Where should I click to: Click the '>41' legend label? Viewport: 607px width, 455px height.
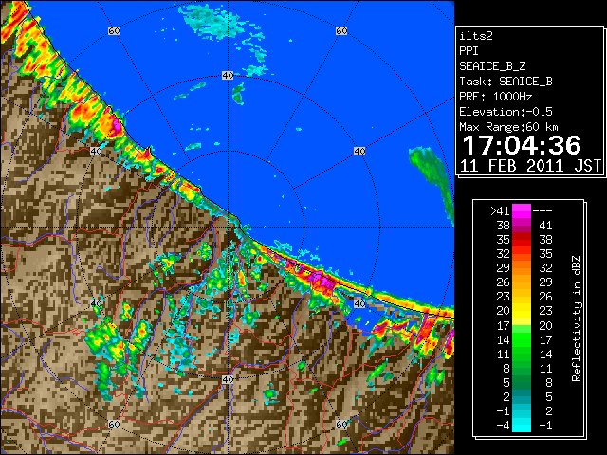[x=500, y=210]
